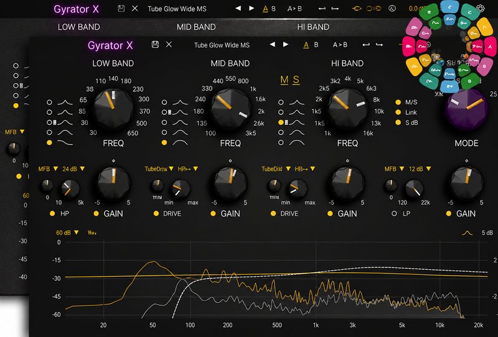Click the first yellow link icon in back window
The image size is (498, 337).
357,9
